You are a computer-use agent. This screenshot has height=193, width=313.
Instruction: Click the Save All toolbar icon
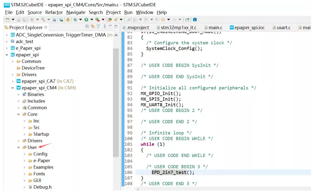pos(24,20)
